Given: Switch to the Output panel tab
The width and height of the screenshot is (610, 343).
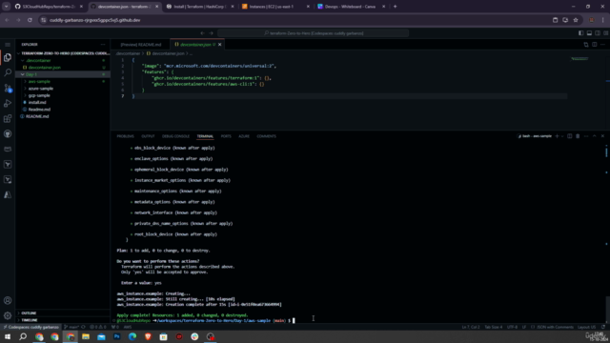Looking at the screenshot, I should pos(148,136).
